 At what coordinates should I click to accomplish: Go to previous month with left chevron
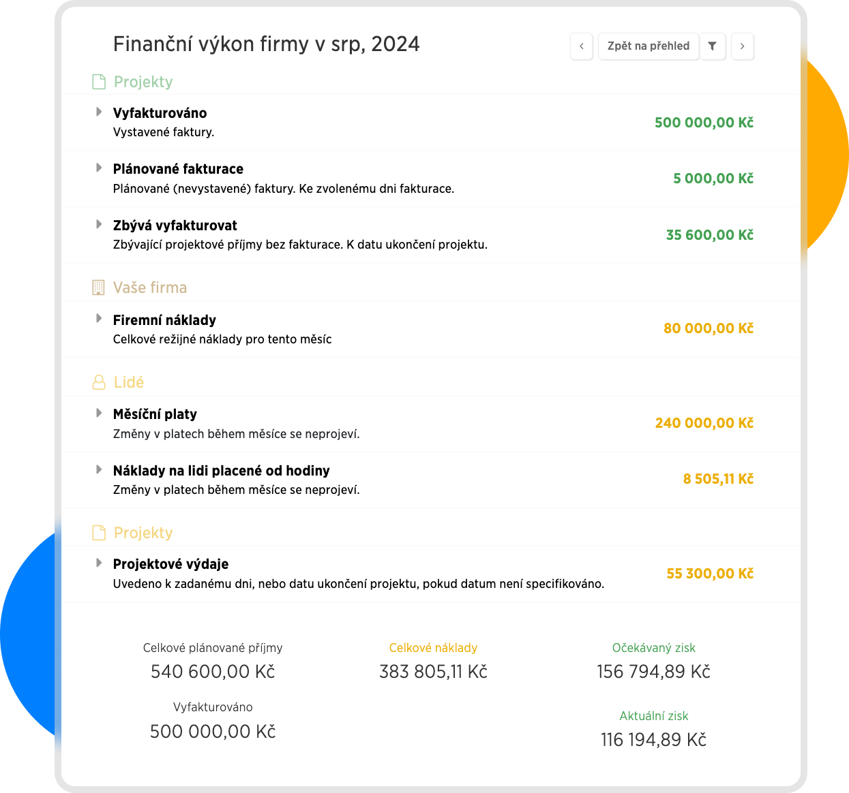pyautogui.click(x=582, y=46)
